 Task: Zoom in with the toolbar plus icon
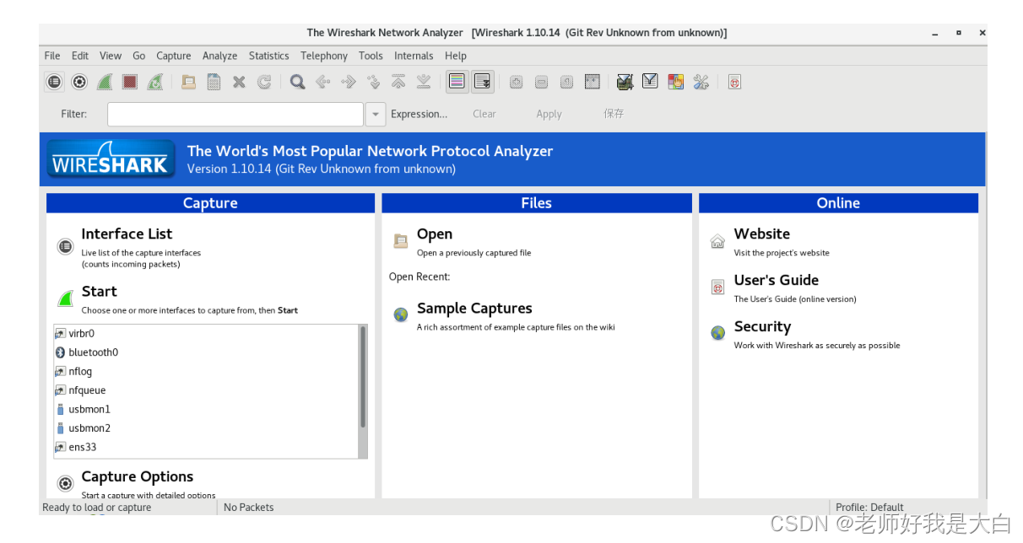516,82
